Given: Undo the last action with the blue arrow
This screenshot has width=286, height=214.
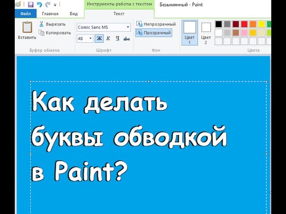Looking at the screenshot, I should coord(39,4).
